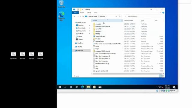Open Cortana circle on the taskbar
The width and height of the screenshot is (192, 108).
71,87
